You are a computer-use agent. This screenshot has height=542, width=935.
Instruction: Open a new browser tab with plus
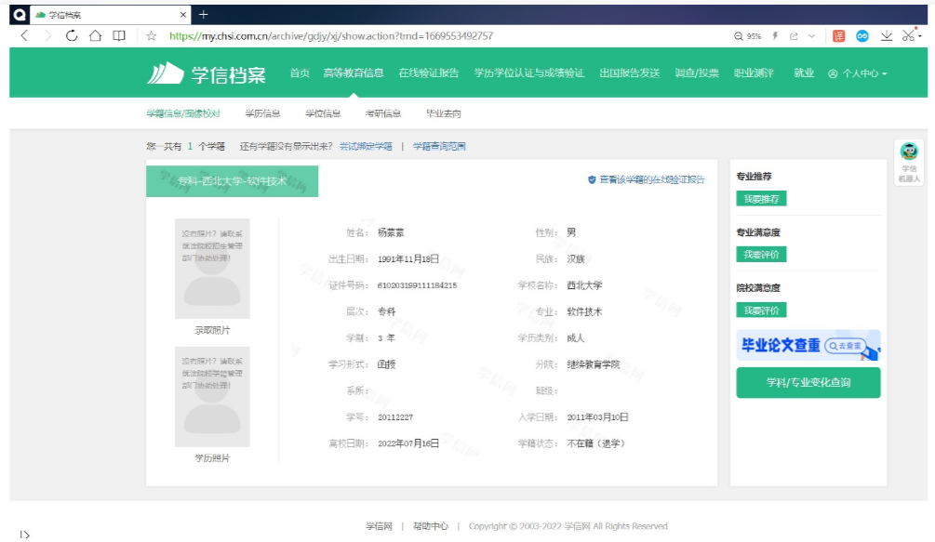(x=204, y=14)
